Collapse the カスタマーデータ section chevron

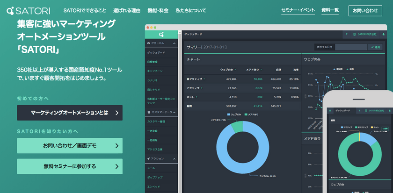175,112
